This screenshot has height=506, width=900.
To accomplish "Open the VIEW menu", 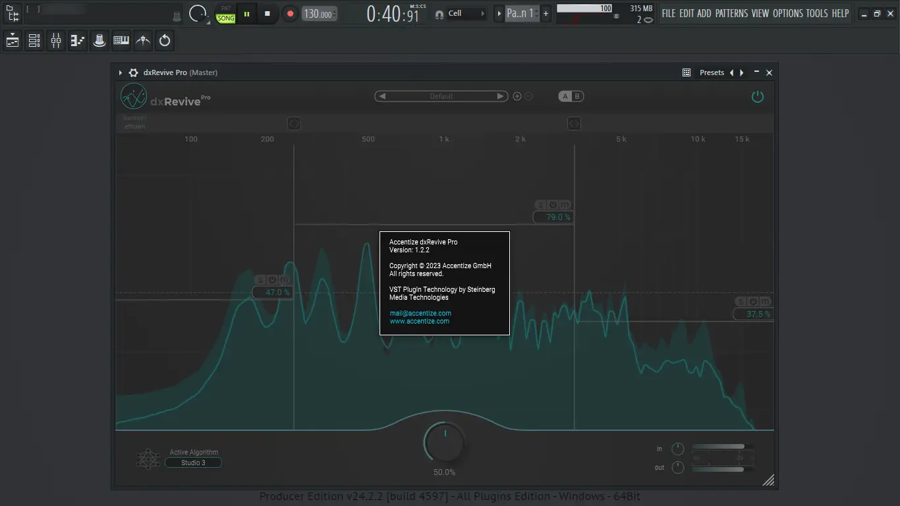I will [760, 13].
